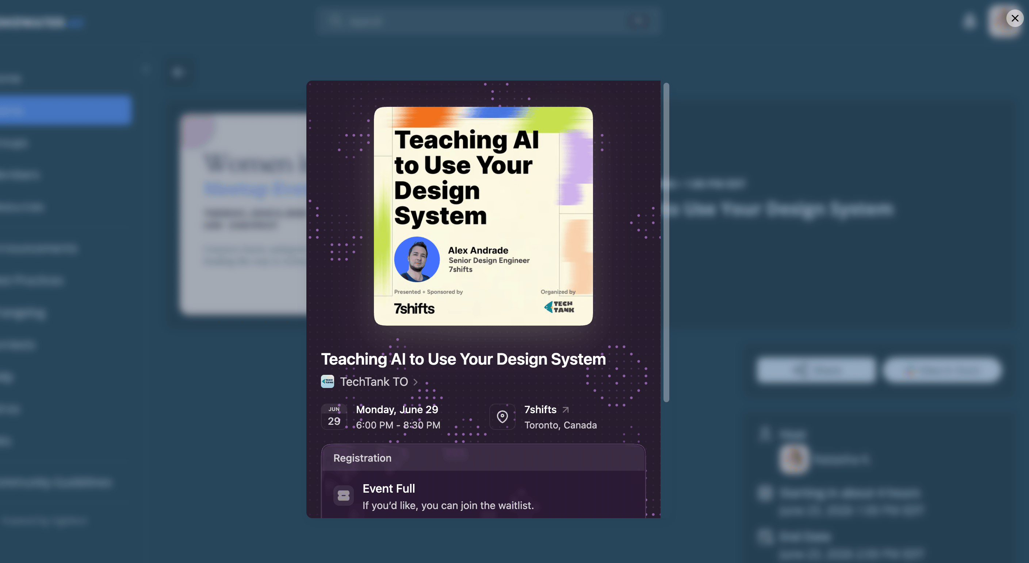Click the location pin icon

502,417
